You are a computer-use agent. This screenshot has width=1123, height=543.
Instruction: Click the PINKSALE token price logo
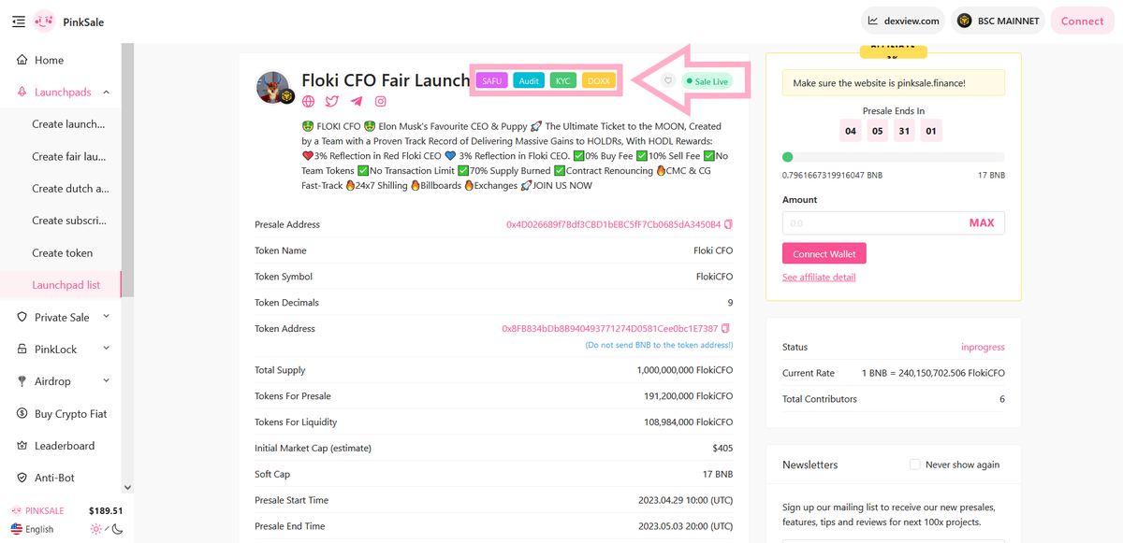pyautogui.click(x=16, y=511)
